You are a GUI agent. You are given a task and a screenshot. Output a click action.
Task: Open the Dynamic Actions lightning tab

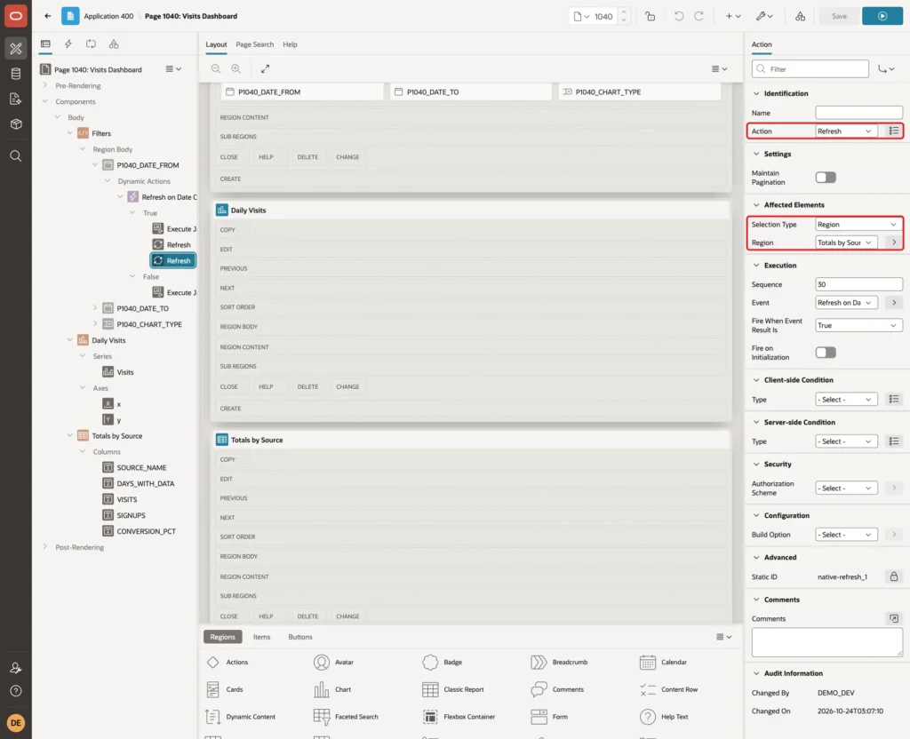68,44
